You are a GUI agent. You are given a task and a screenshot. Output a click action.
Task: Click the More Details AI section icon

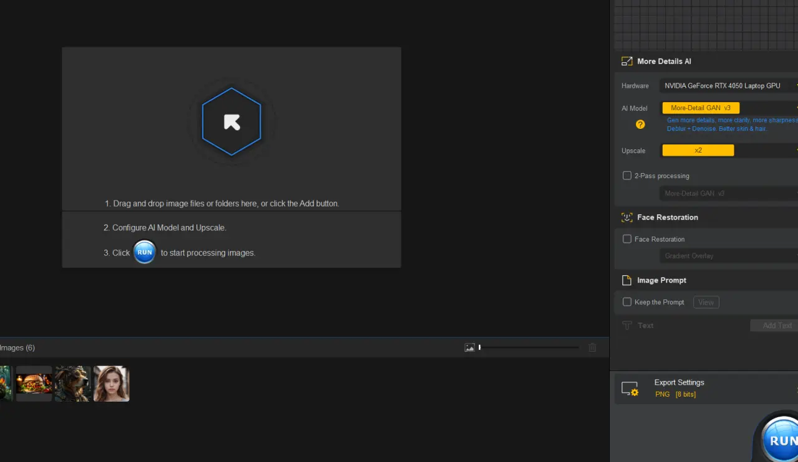627,62
